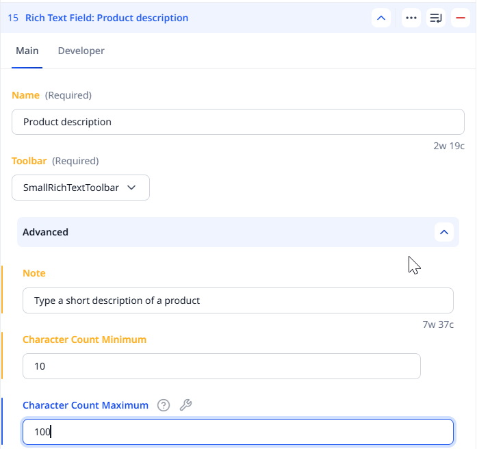Click the Name input field
This screenshot has width=477, height=449.
238,122
